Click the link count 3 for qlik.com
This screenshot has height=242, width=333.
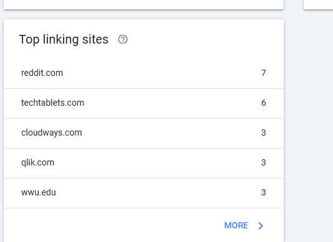pos(264,163)
